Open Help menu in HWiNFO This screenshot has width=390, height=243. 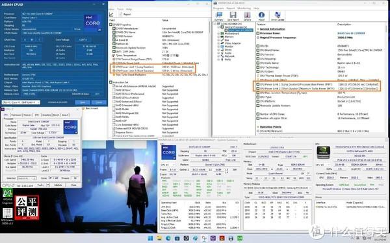(256, 8)
